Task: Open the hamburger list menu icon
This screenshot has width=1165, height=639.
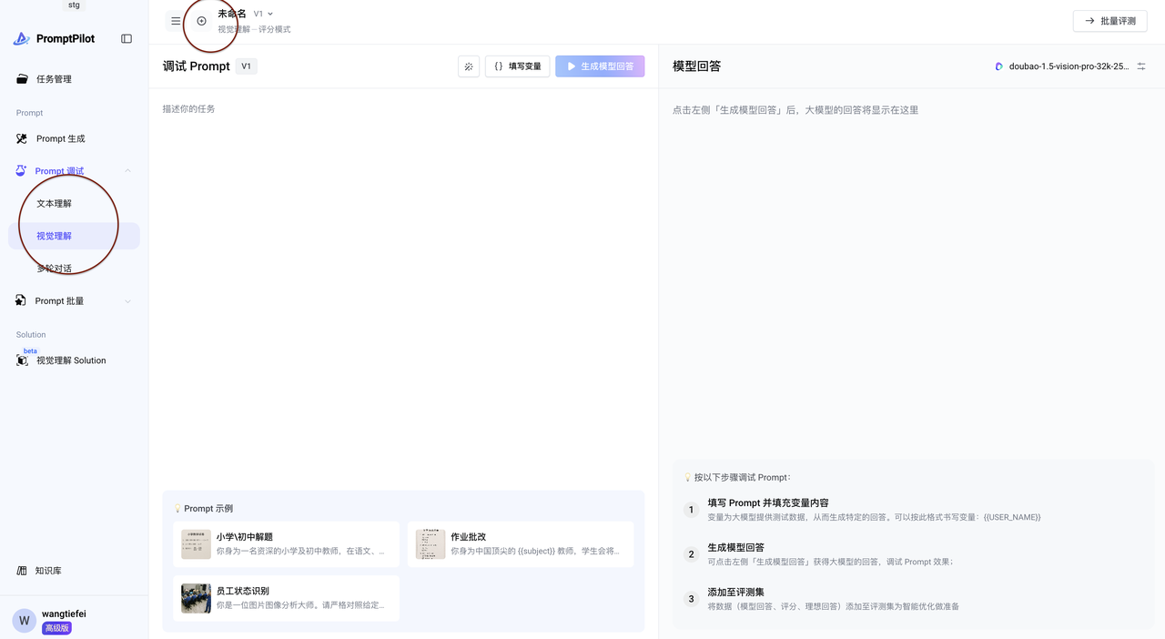Action: 176,21
